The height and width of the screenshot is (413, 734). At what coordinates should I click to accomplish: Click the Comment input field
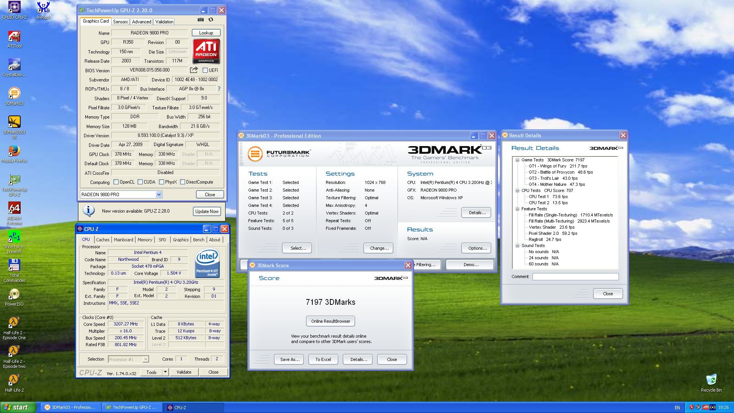[575, 276]
